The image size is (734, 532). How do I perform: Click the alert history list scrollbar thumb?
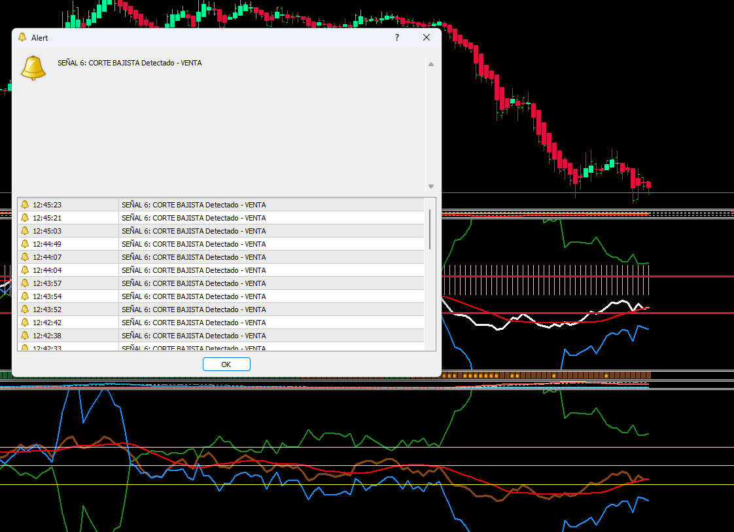[x=430, y=230]
